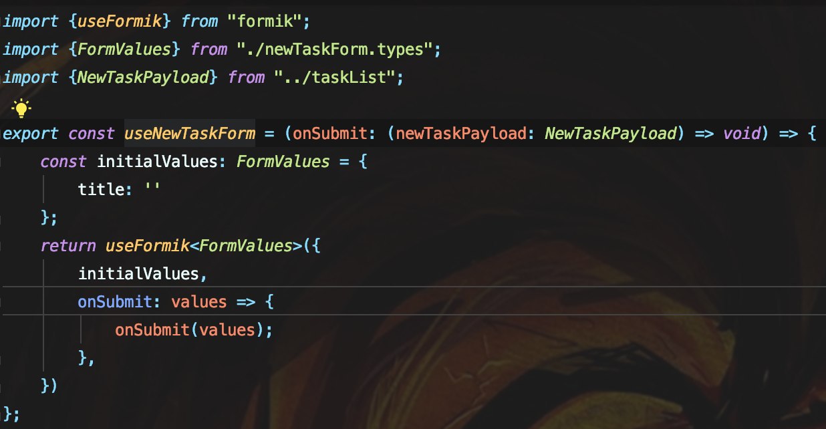826x429 pixels.
Task: Click the "../taskList" path string
Action: (335, 78)
